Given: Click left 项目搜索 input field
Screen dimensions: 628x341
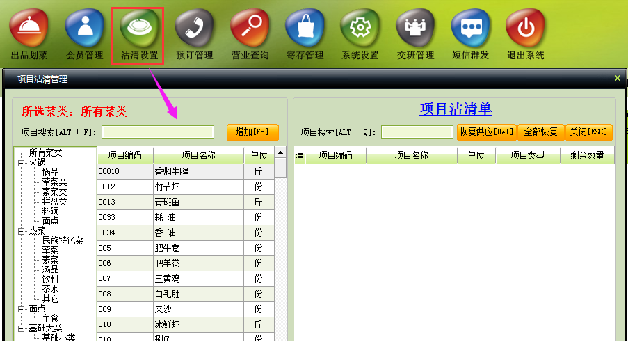Looking at the screenshot, I should 158,132.
